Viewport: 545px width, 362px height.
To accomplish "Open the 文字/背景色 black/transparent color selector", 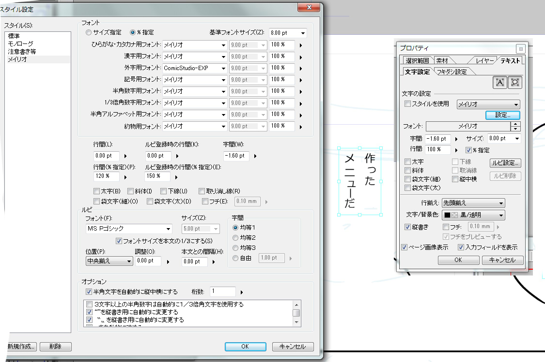I will pos(501,215).
